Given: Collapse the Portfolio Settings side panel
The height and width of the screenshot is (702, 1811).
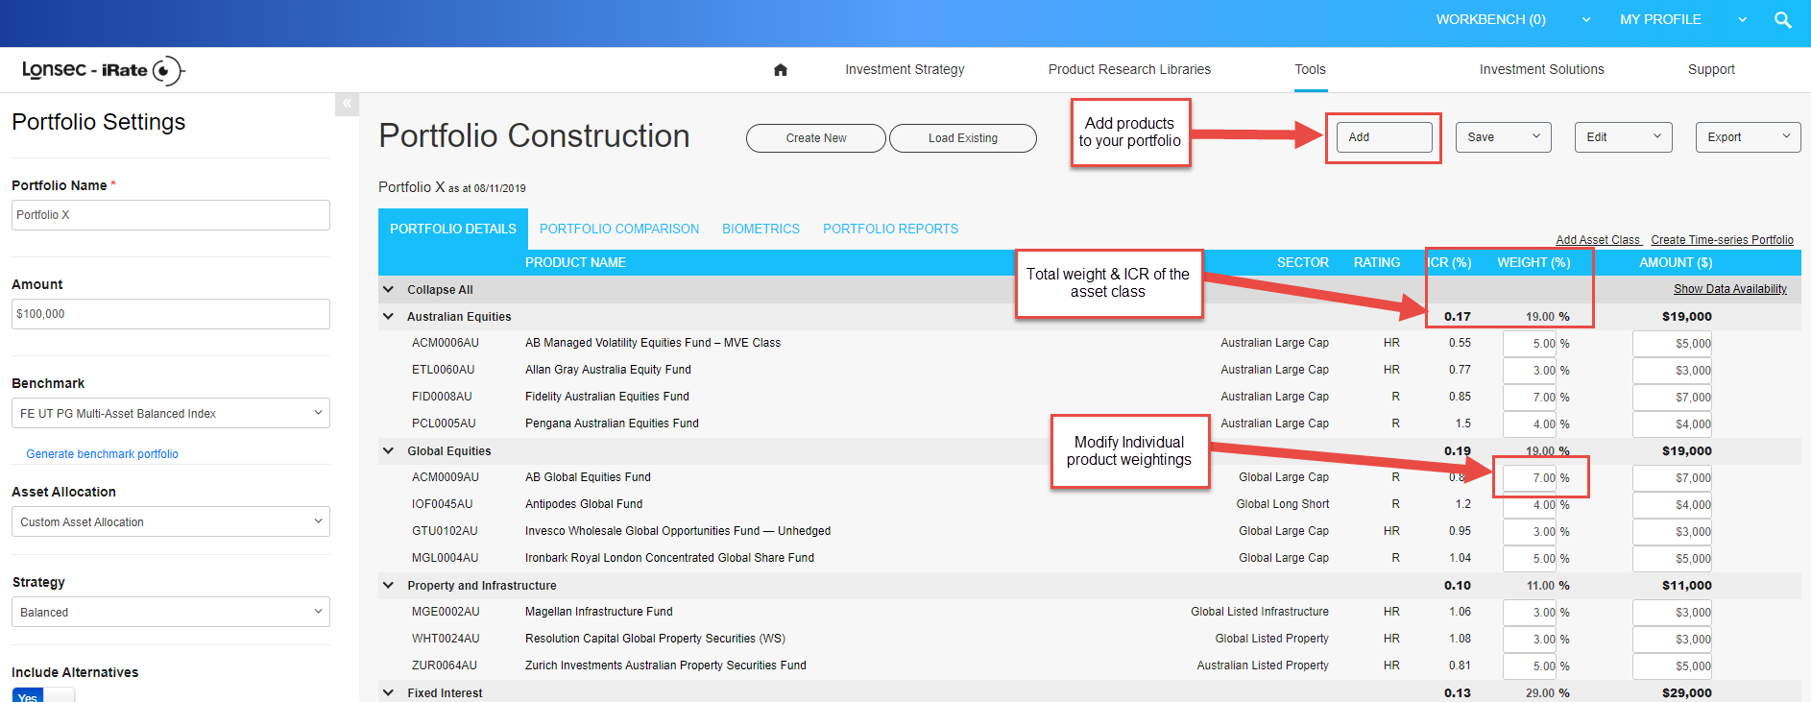Looking at the screenshot, I should point(347,104).
